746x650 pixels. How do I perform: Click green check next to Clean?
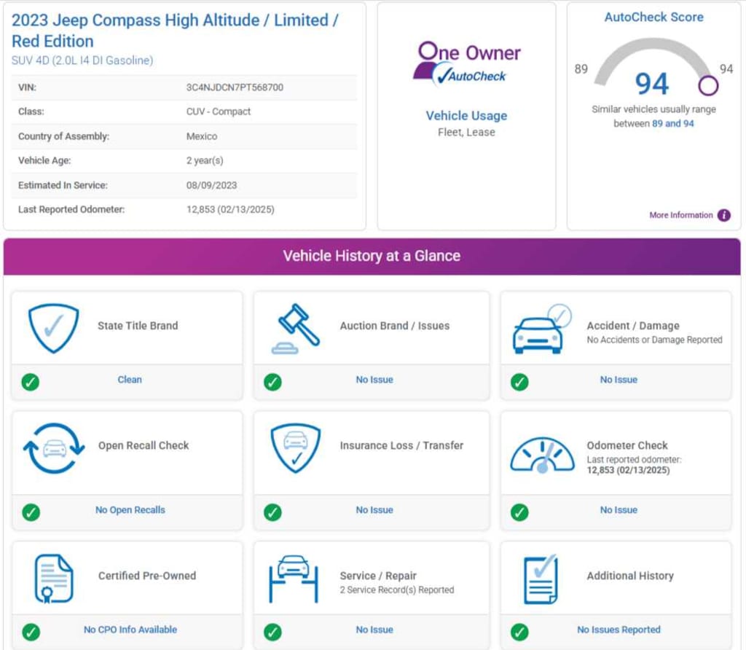tap(31, 382)
